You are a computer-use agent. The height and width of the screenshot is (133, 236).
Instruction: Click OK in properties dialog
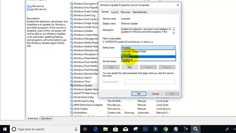tap(139, 94)
